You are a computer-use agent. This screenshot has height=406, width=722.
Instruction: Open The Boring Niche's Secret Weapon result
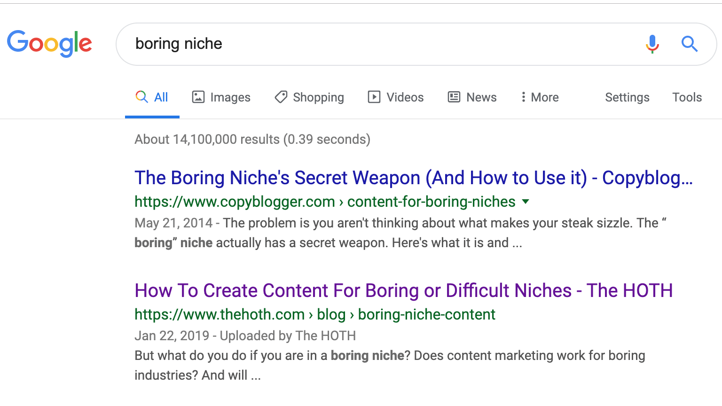click(x=414, y=178)
